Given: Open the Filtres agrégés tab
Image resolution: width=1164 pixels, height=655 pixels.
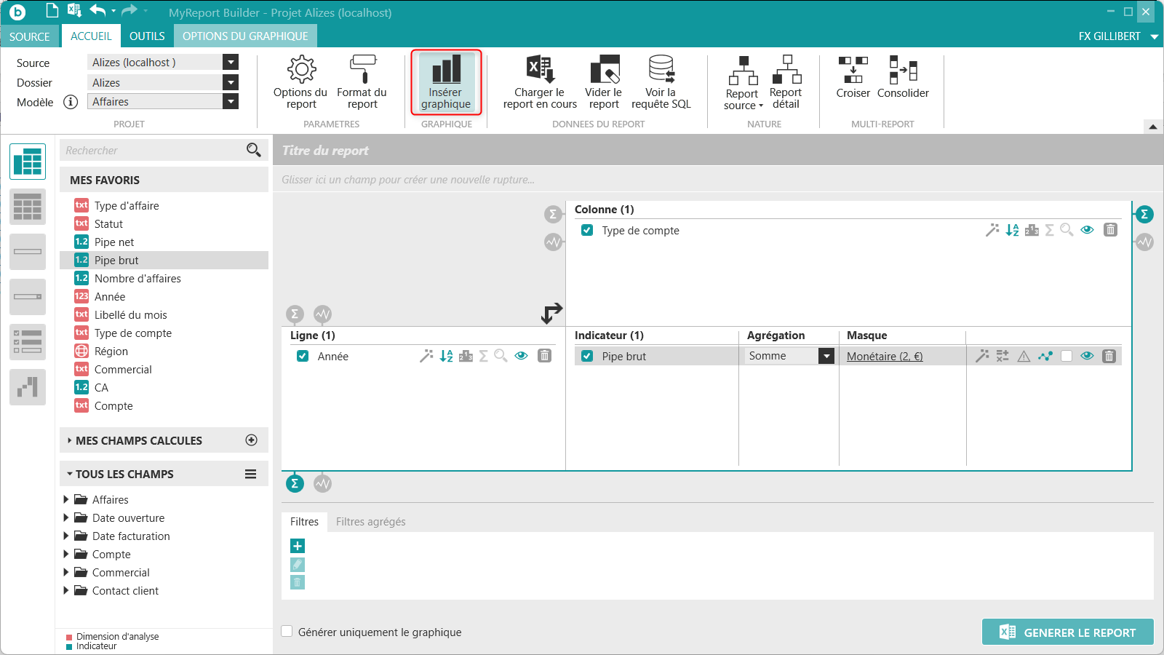Looking at the screenshot, I should [x=370, y=522].
